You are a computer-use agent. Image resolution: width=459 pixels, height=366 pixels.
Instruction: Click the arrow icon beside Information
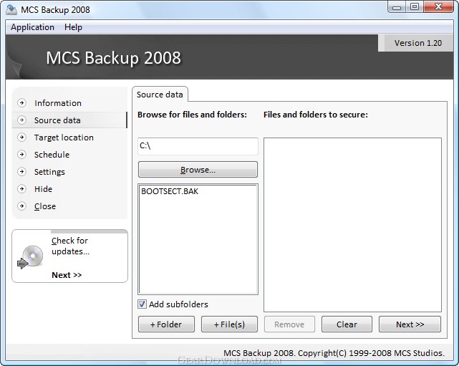[x=21, y=102]
